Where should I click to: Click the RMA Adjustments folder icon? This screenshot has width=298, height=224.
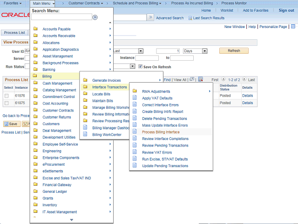[135, 91]
